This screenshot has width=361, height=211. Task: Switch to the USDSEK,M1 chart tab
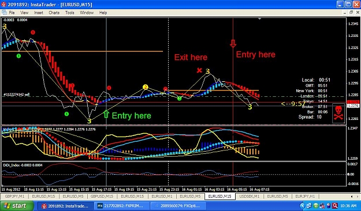coord(250,196)
